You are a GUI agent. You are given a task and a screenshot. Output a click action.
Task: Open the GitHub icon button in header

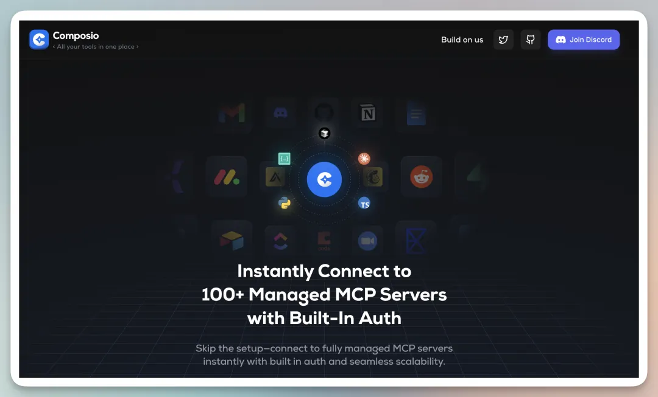[531, 40]
